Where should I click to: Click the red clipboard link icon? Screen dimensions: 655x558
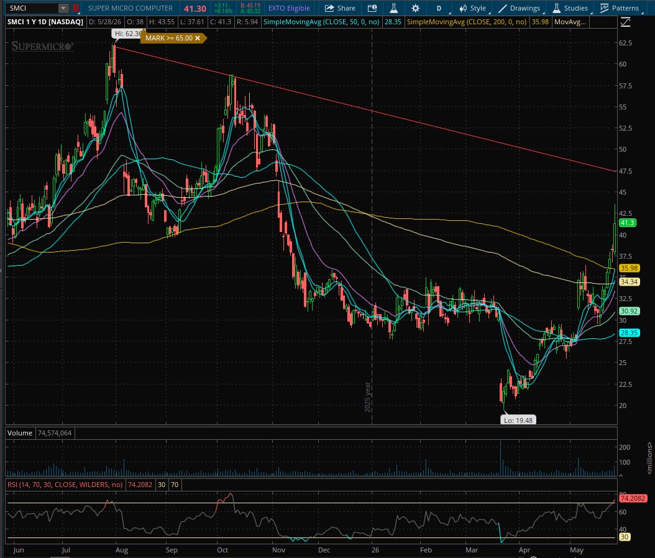coord(76,8)
